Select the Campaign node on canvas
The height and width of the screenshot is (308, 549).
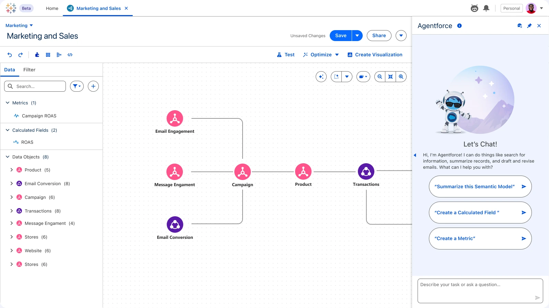[x=243, y=172]
